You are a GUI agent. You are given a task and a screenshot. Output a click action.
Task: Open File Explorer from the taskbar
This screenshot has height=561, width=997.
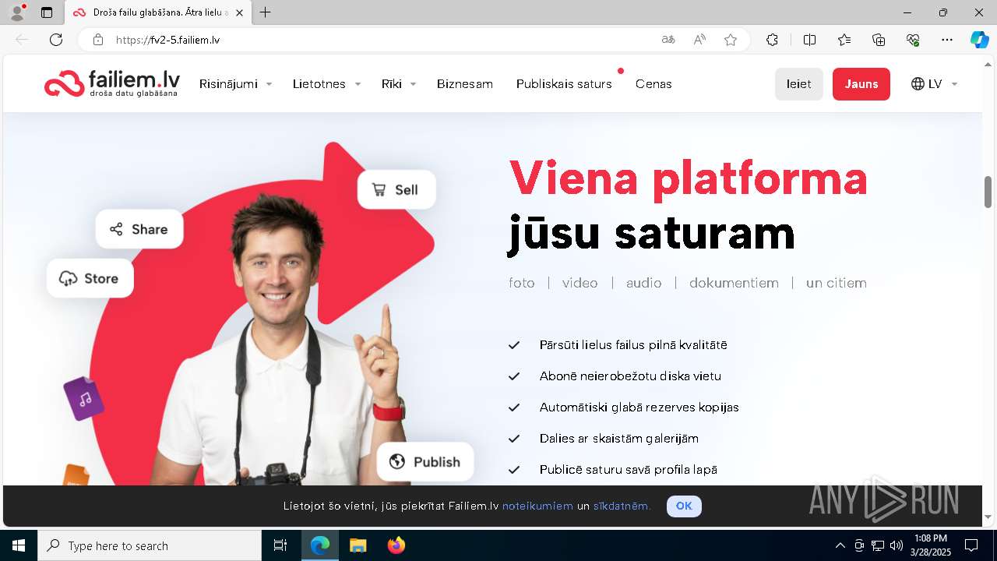point(358,545)
